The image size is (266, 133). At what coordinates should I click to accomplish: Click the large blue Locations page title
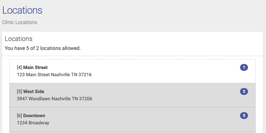tap(22, 10)
